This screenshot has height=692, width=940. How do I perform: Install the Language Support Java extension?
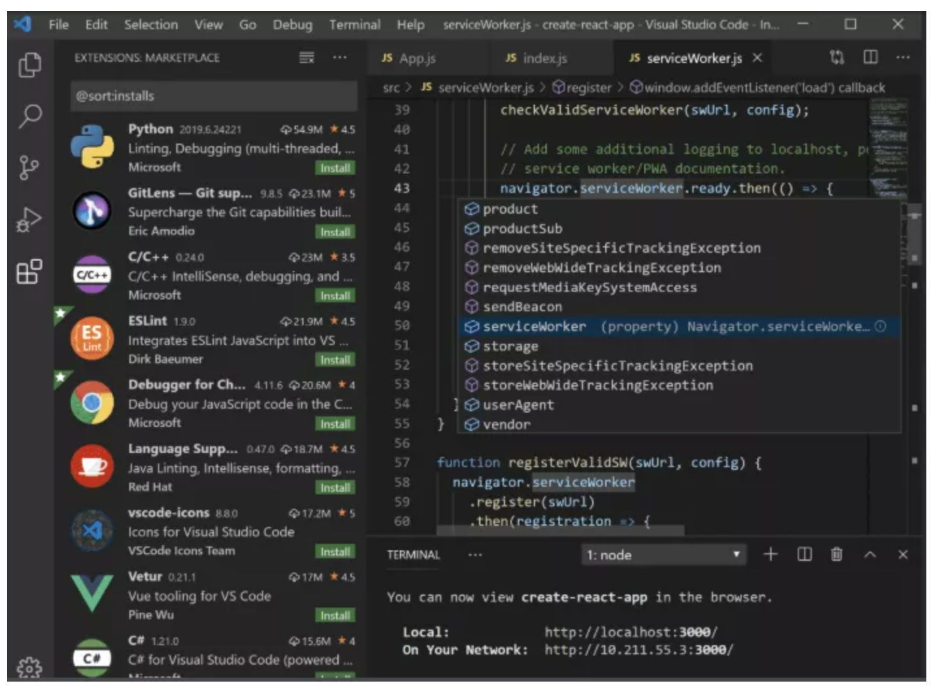[x=335, y=487]
